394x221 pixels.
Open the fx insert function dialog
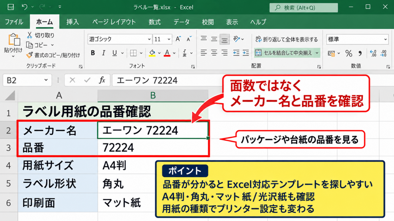(102, 80)
